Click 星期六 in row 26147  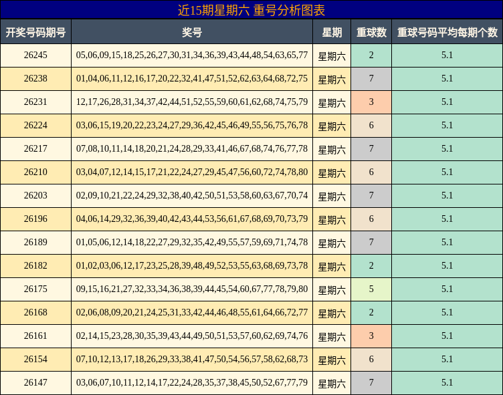pos(332,384)
